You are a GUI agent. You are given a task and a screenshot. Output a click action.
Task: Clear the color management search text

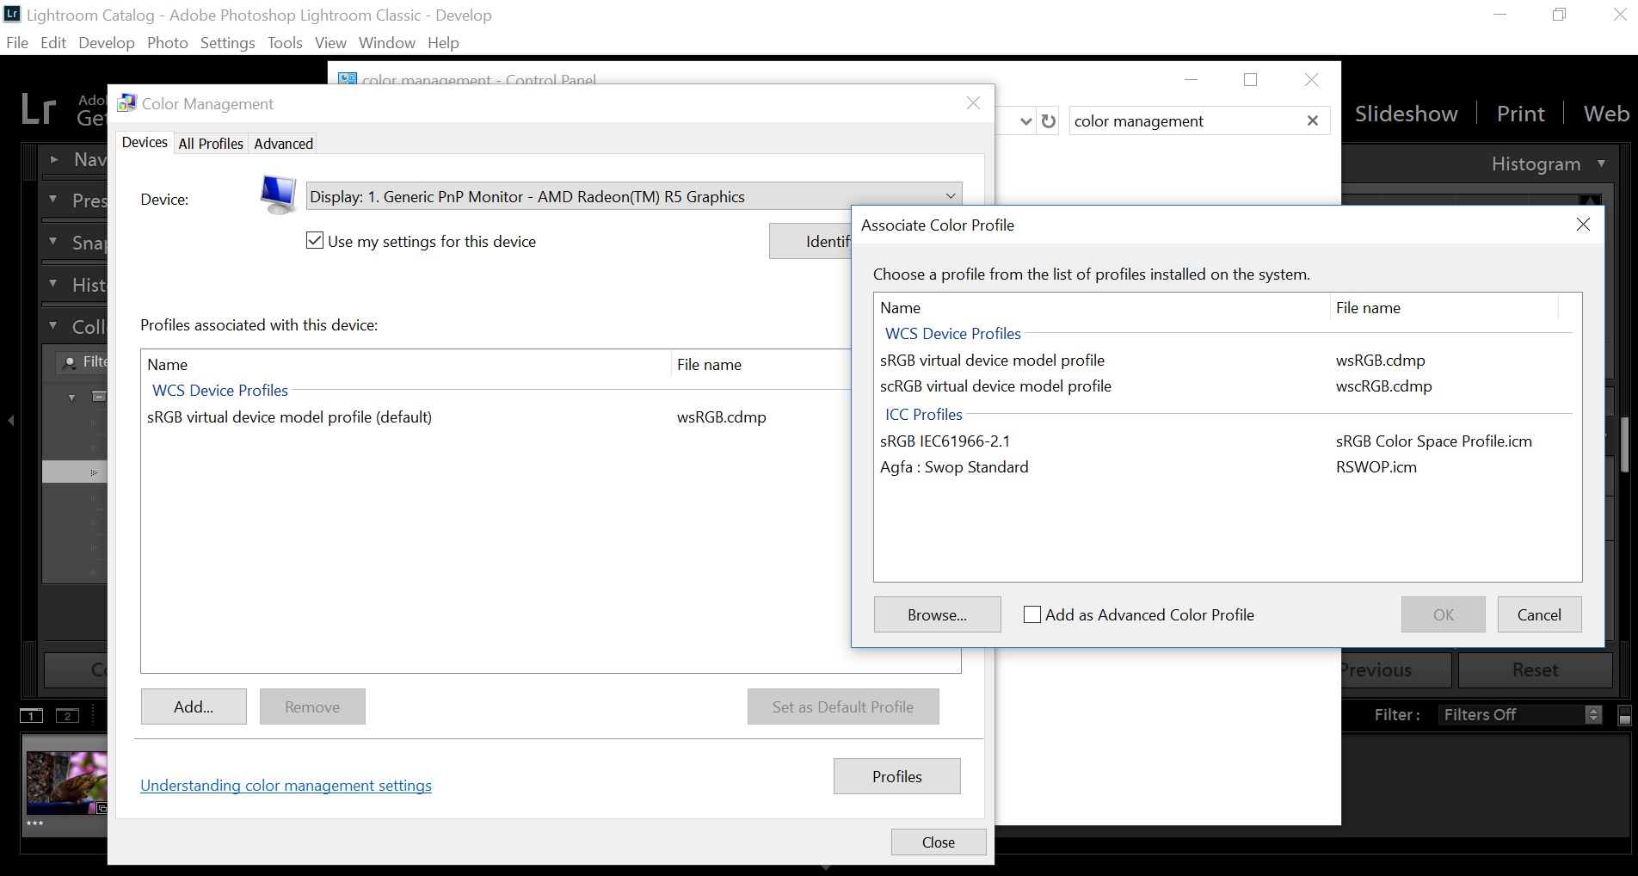[1313, 121]
